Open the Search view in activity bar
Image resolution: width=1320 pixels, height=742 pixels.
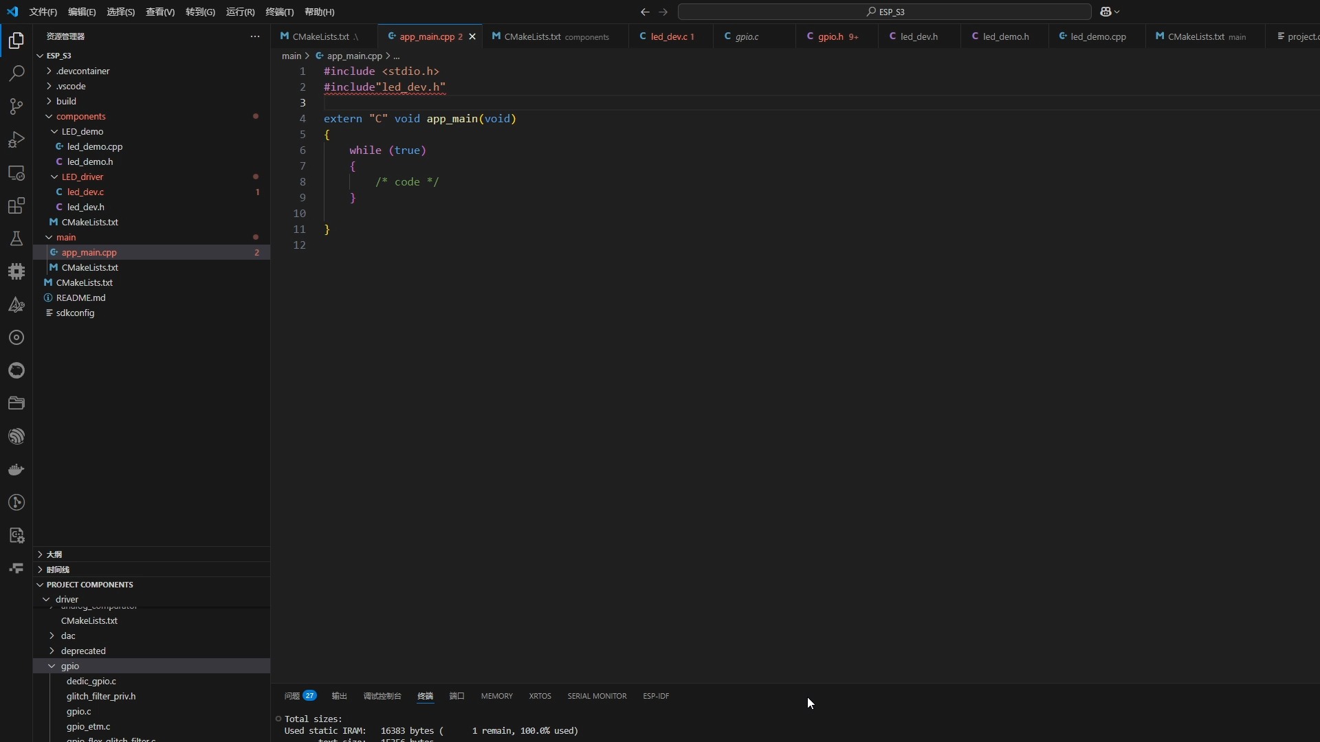(x=16, y=74)
